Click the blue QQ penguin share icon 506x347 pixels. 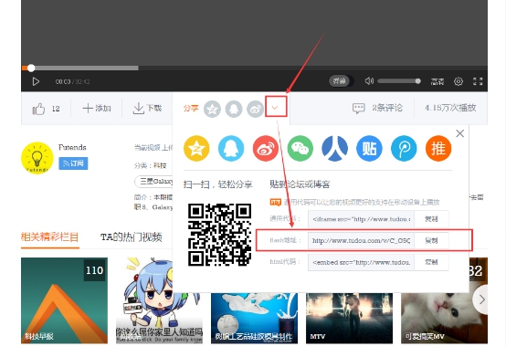231,149
